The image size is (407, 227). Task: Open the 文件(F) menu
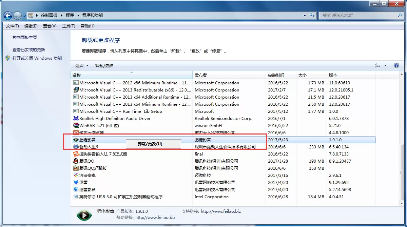[13, 26]
